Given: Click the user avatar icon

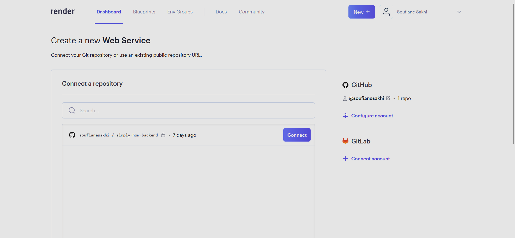Looking at the screenshot, I should pyautogui.click(x=386, y=12).
